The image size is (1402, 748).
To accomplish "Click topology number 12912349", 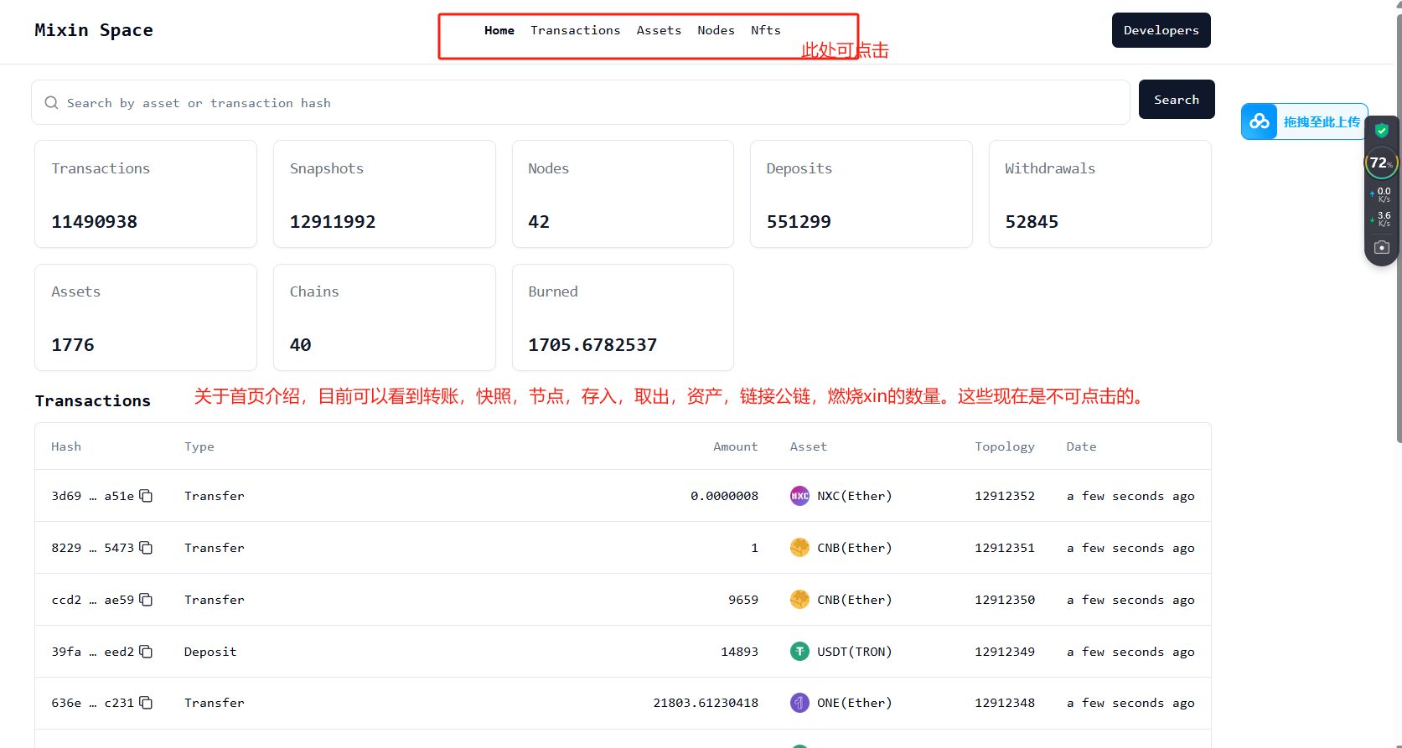I will [x=1005, y=652].
